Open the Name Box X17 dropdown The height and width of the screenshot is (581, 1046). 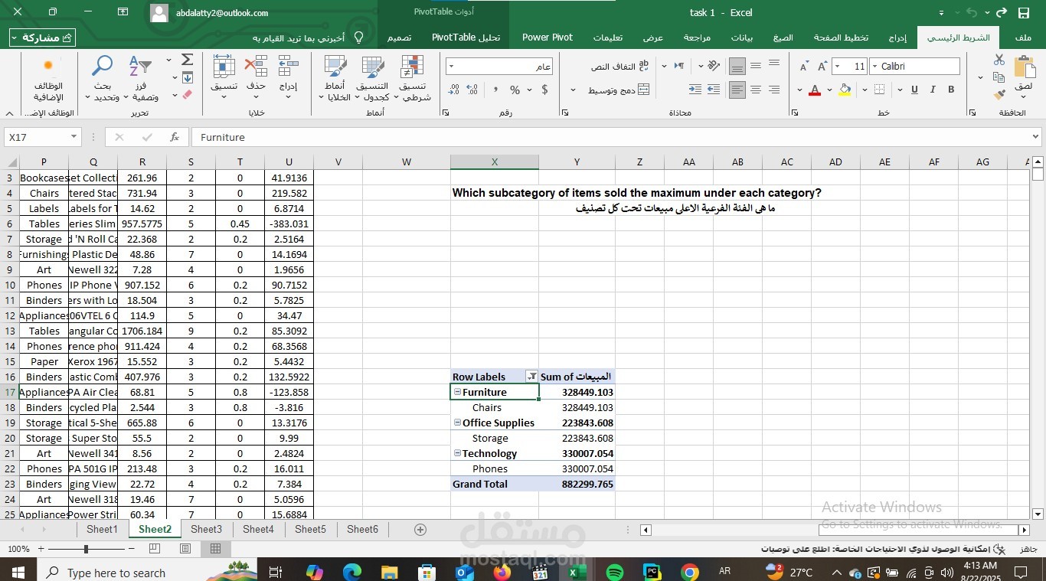click(x=74, y=137)
